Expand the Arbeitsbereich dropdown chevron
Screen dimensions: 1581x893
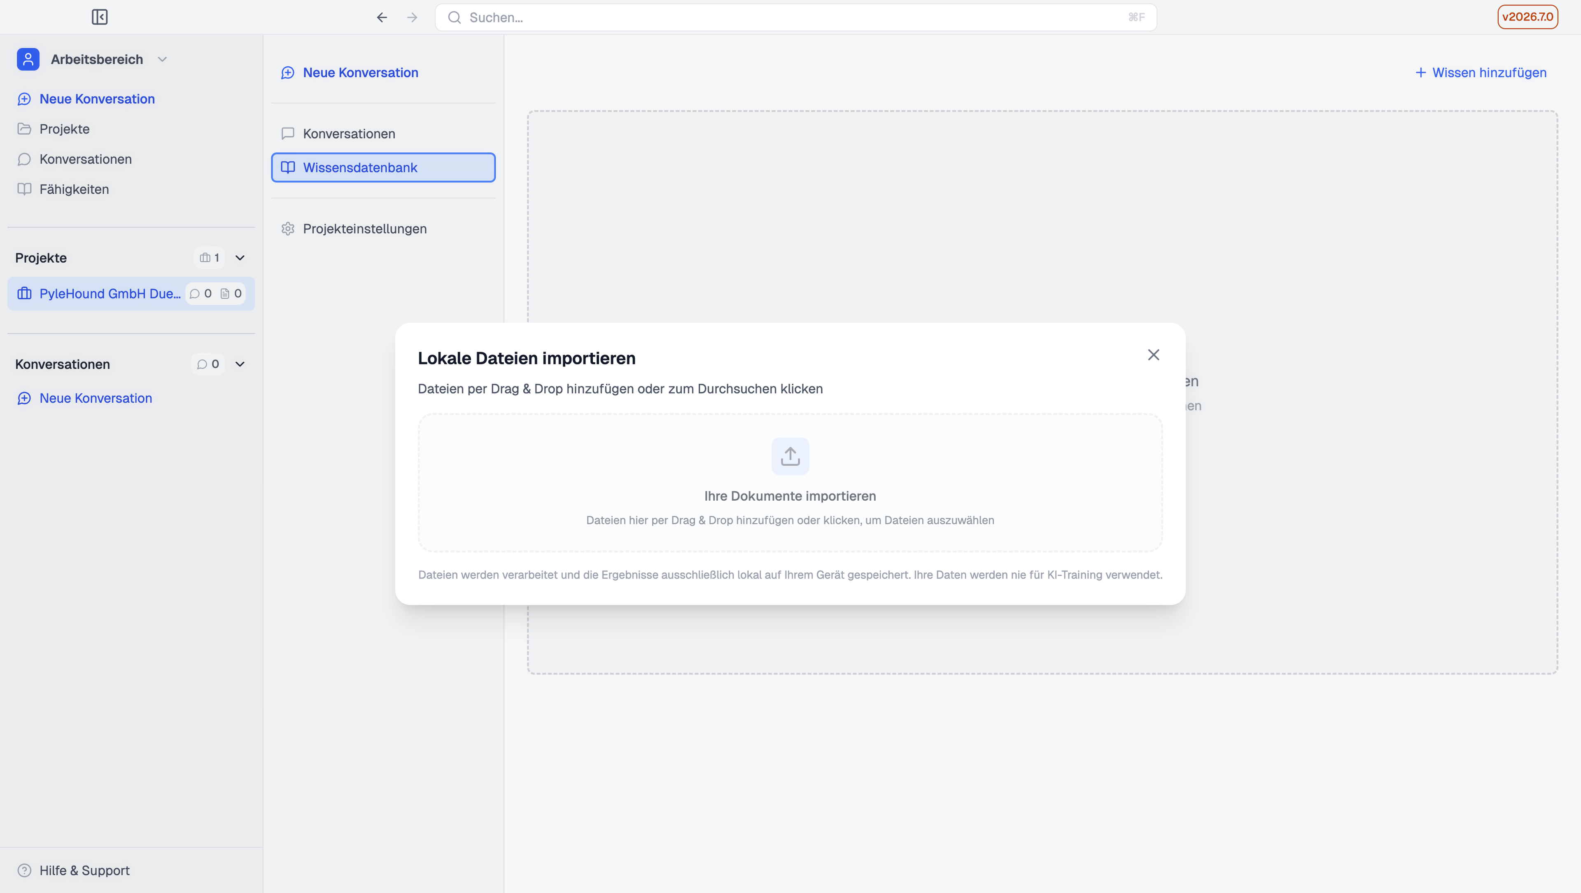[x=162, y=60]
